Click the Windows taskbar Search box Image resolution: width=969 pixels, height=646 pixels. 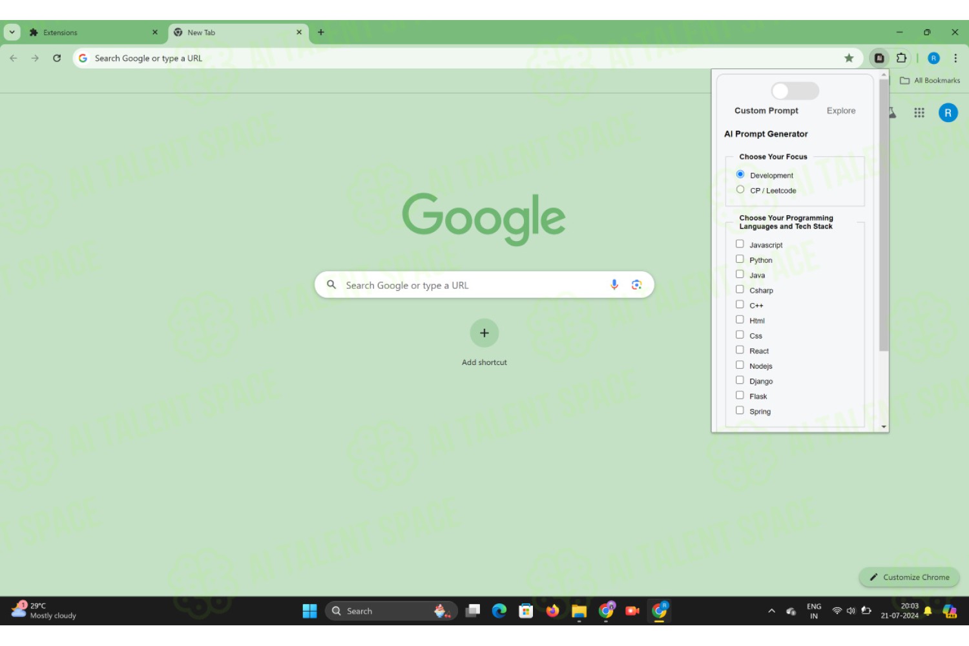(391, 611)
